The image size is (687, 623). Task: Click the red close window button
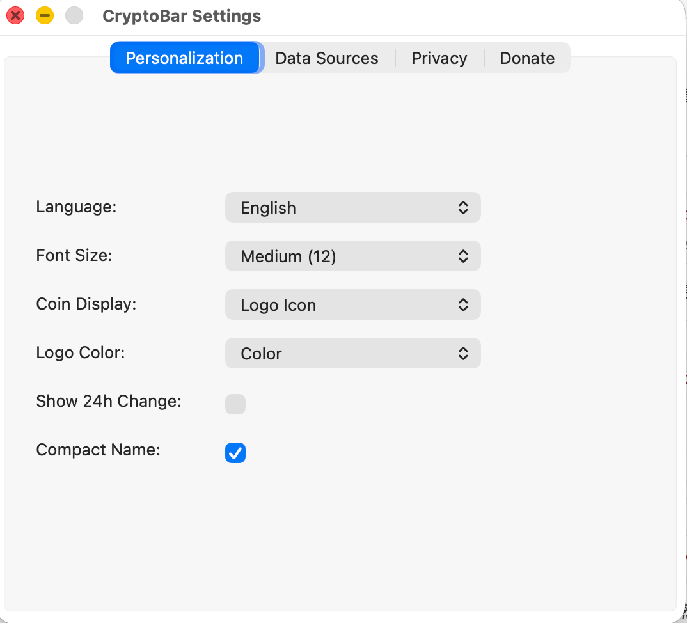coord(15,15)
